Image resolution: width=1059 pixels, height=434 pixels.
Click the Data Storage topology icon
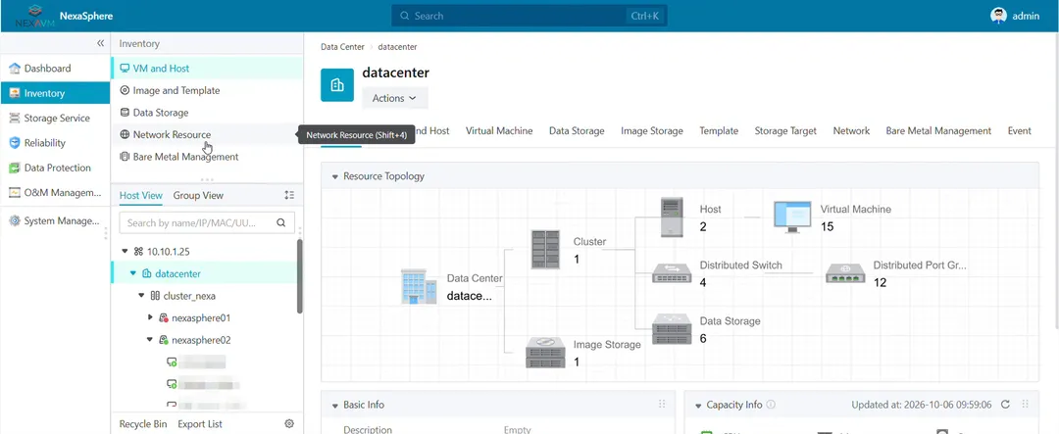pyautogui.click(x=672, y=329)
